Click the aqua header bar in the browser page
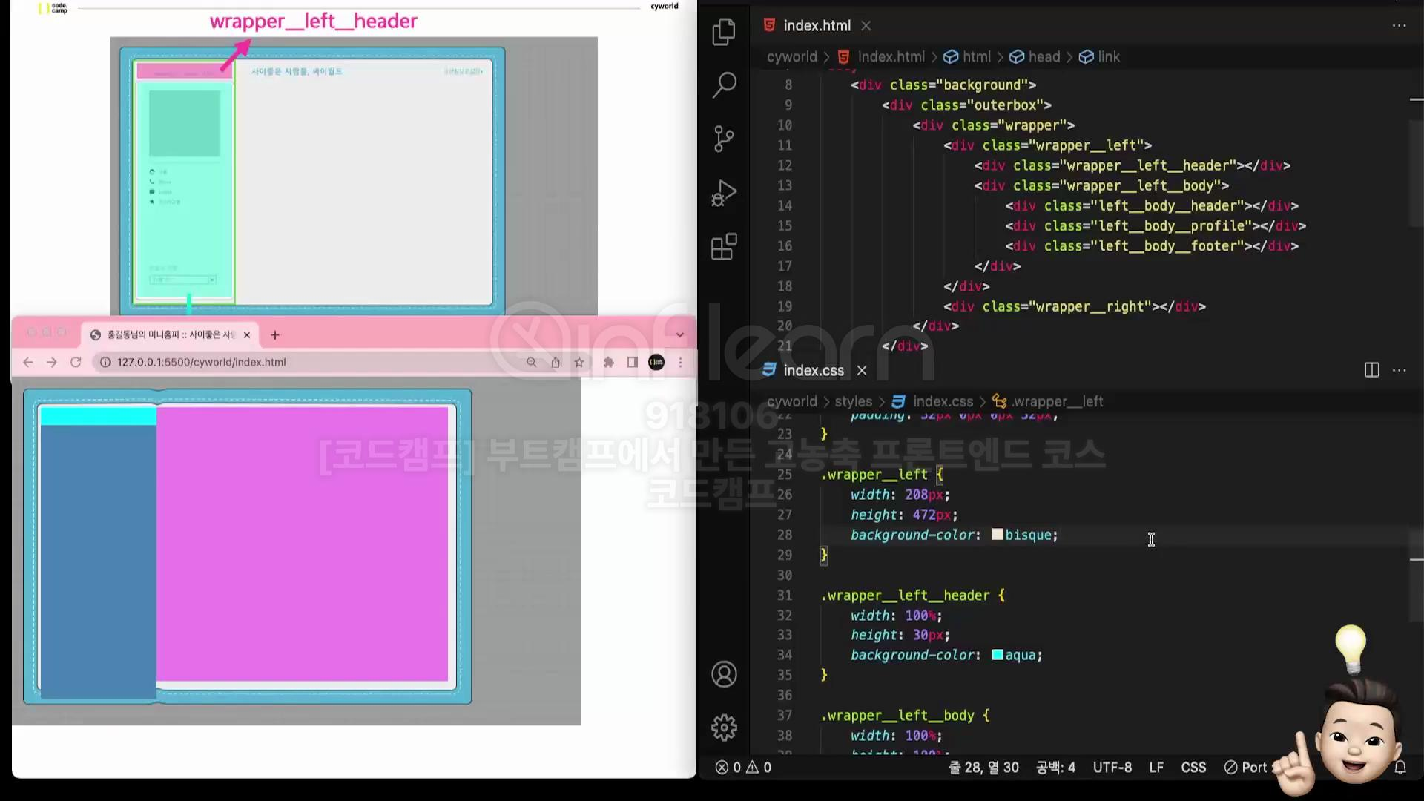This screenshot has height=801, width=1424. click(x=98, y=416)
